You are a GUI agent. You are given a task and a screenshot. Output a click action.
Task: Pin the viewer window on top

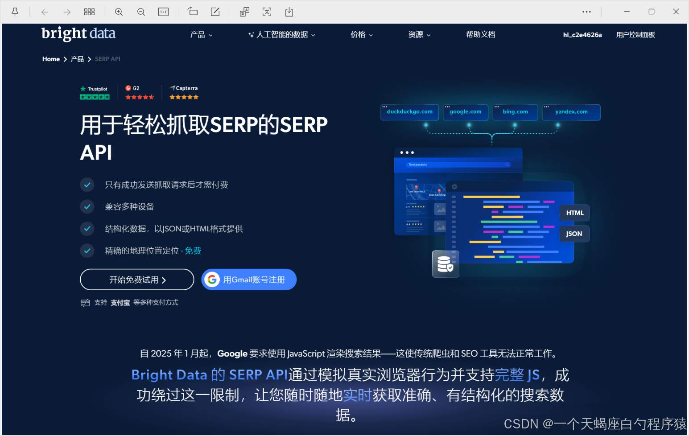(15, 12)
